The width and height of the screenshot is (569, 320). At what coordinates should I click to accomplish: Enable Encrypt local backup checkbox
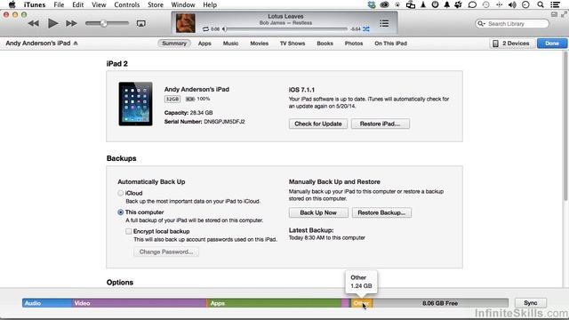[x=128, y=231]
